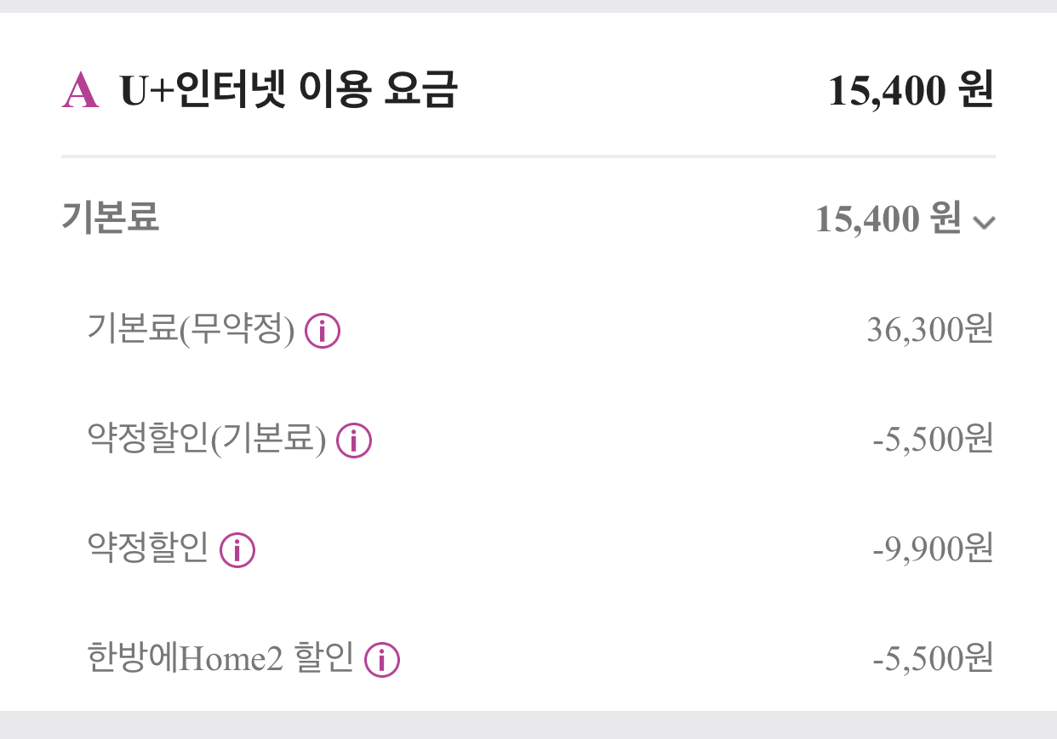1057x739 pixels.
Task: Click the 약정할인(기본료) item label
Action: pos(207,440)
